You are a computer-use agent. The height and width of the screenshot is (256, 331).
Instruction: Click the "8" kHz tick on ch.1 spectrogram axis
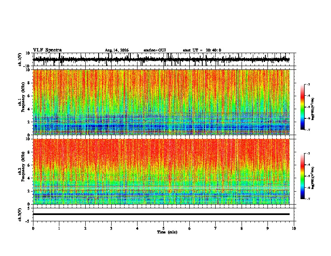coord(29,83)
